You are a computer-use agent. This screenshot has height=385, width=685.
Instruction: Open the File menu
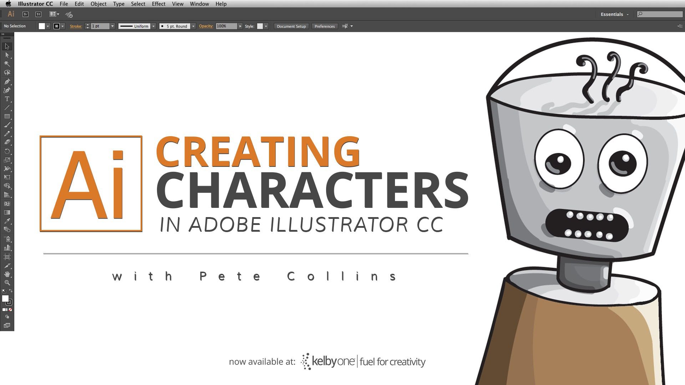tap(64, 4)
